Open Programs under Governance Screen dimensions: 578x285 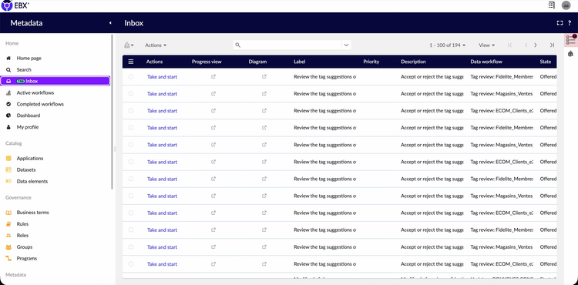[26, 259]
